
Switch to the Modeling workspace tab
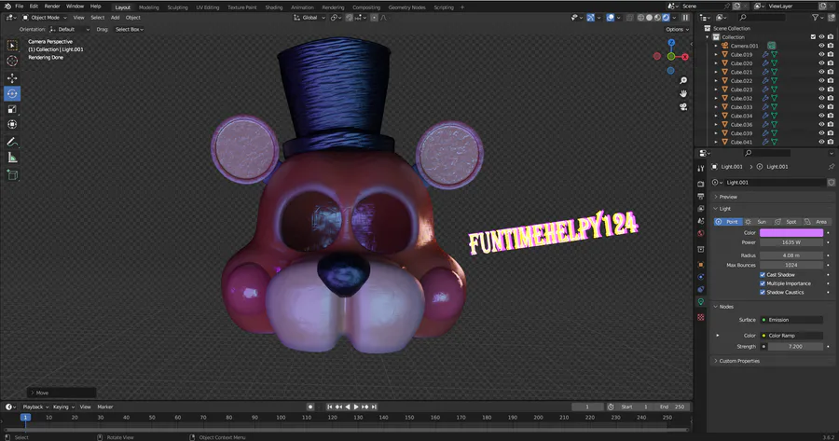coord(149,7)
